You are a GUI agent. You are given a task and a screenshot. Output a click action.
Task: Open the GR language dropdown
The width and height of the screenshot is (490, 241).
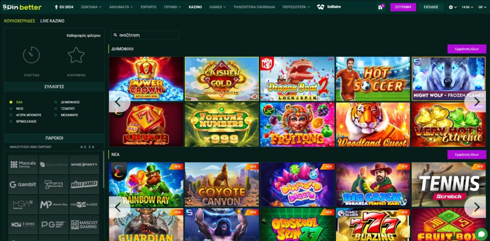481,7
